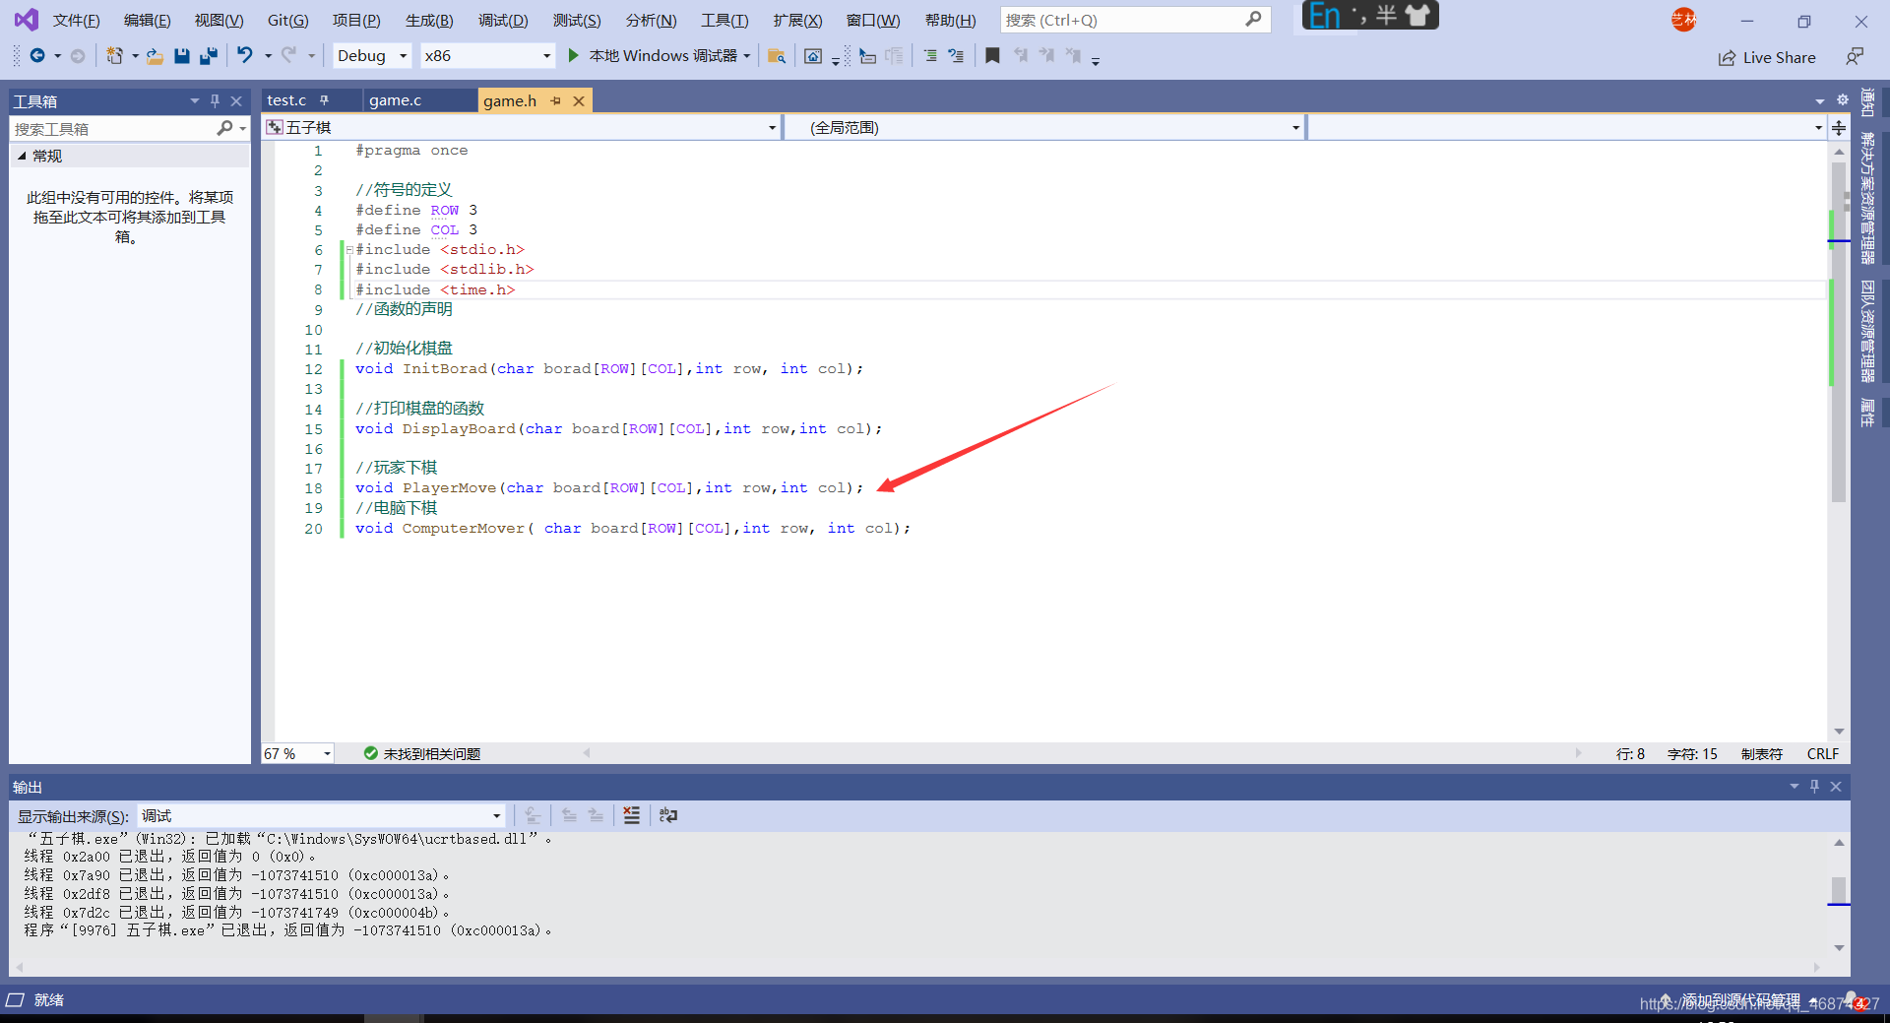Open the 调试(D) menu
Image resolution: width=1890 pixels, height=1023 pixels.
pyautogui.click(x=502, y=20)
